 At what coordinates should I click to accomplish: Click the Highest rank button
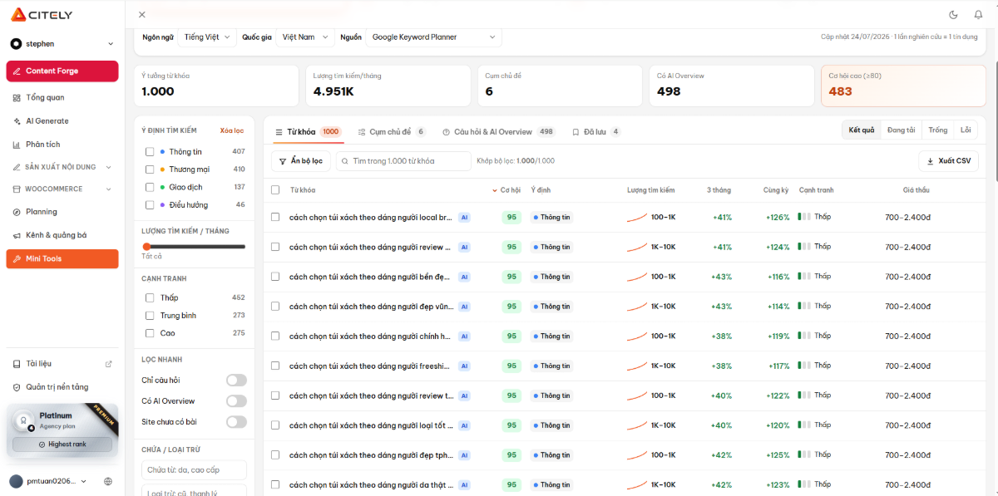click(x=62, y=444)
